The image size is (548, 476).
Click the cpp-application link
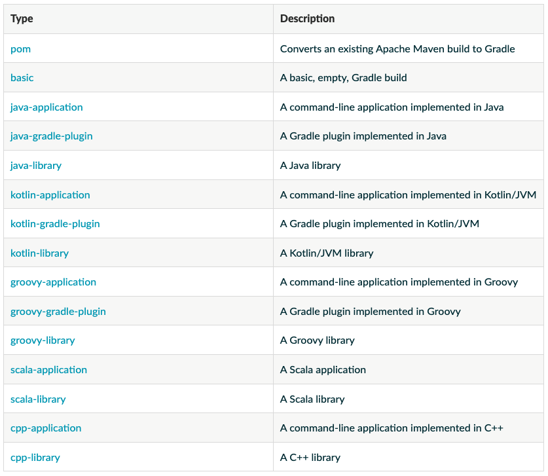46,428
